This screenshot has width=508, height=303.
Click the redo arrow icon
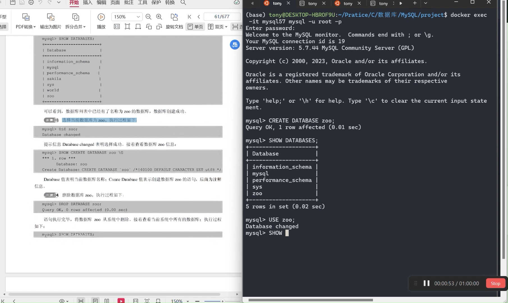(50, 3)
